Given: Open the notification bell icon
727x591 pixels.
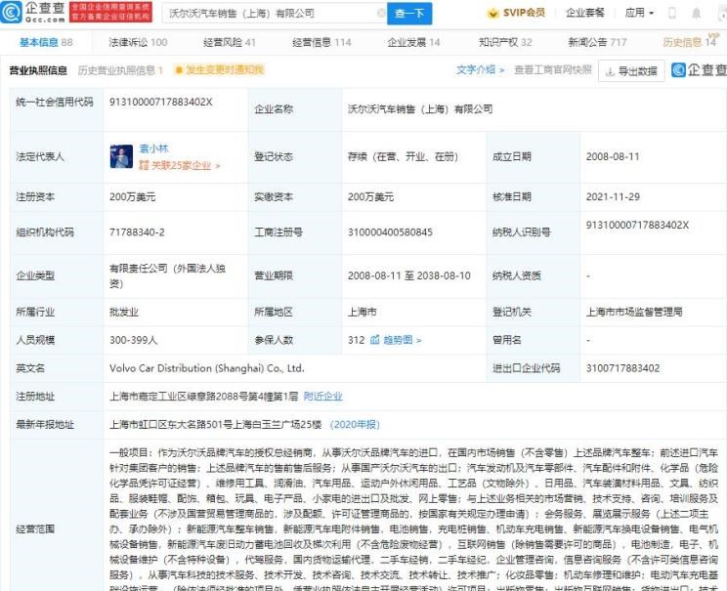Looking at the screenshot, I should click(x=696, y=13).
